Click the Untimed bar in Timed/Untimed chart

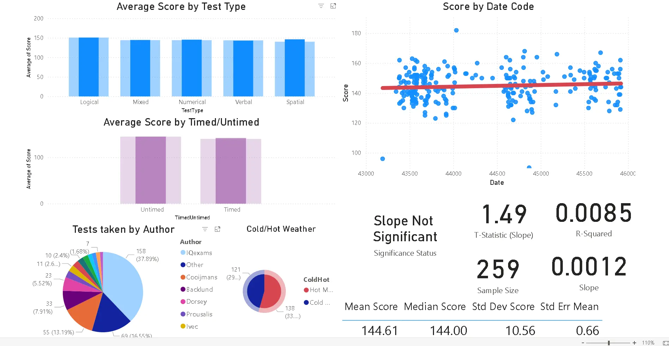pos(151,170)
